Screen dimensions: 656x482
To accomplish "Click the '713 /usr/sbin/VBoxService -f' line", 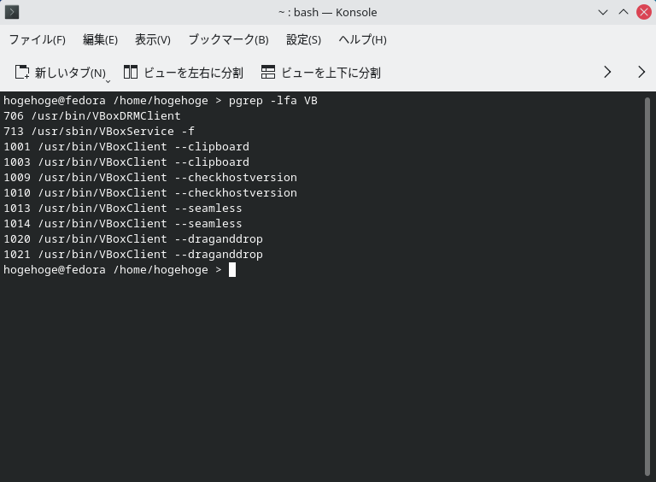I will point(99,132).
